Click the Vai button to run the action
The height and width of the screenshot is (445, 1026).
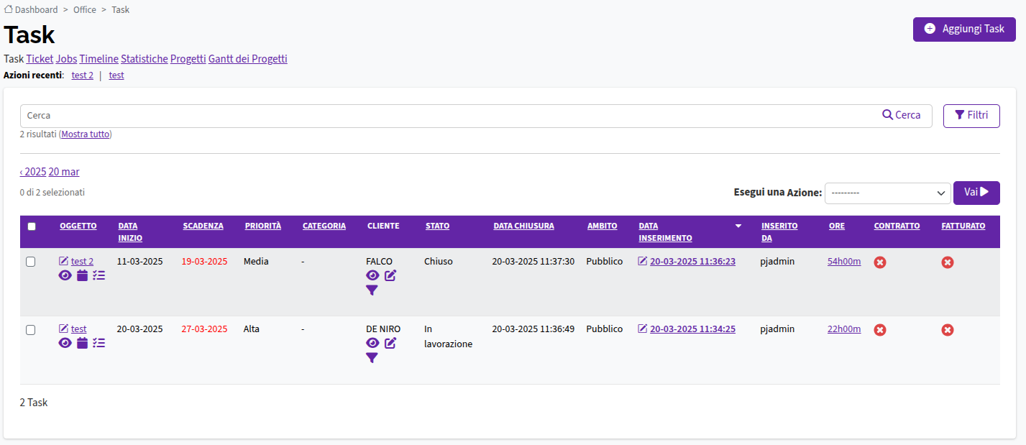coord(976,193)
